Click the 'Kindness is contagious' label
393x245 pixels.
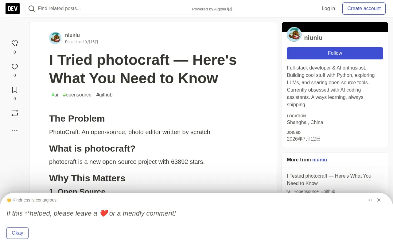pyautogui.click(x=32, y=200)
